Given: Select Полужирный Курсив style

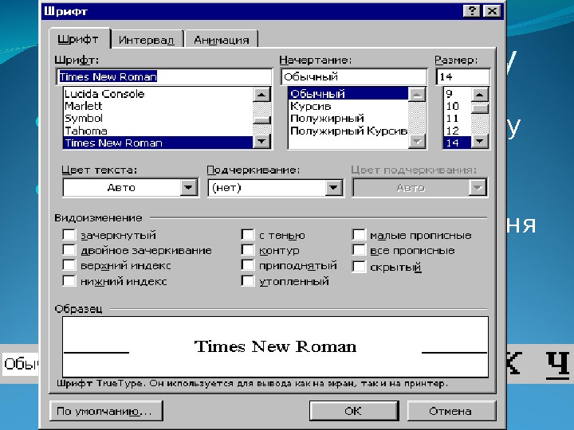Looking at the screenshot, I should click(348, 131).
